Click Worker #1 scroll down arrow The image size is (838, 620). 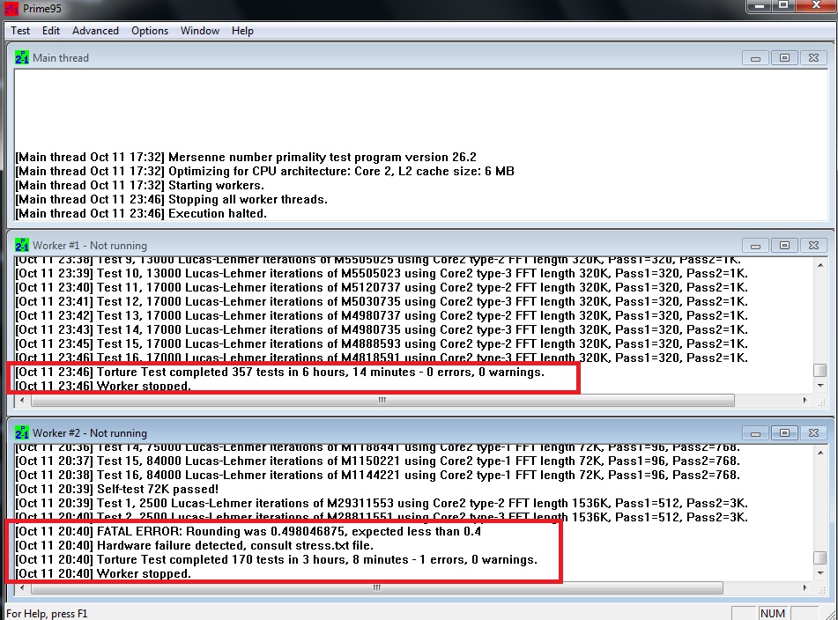pyautogui.click(x=820, y=385)
